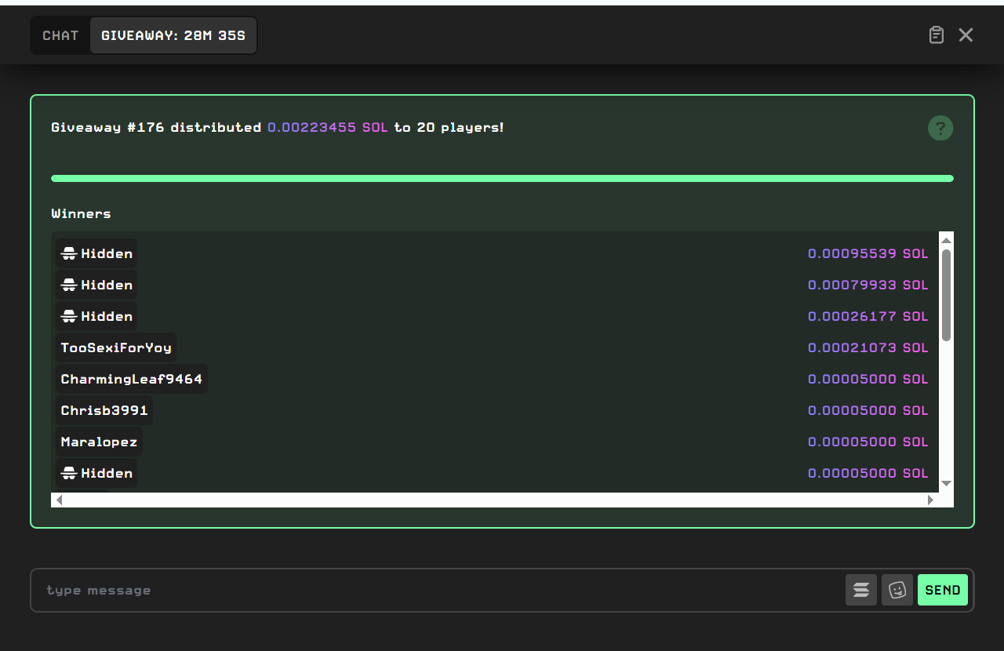
Task: Click the Hidden winner with 0.00026177 SOL
Action: click(x=96, y=316)
